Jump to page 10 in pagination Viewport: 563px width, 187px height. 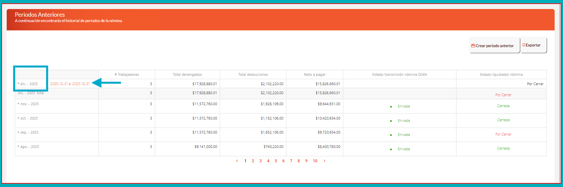pyautogui.click(x=315, y=161)
